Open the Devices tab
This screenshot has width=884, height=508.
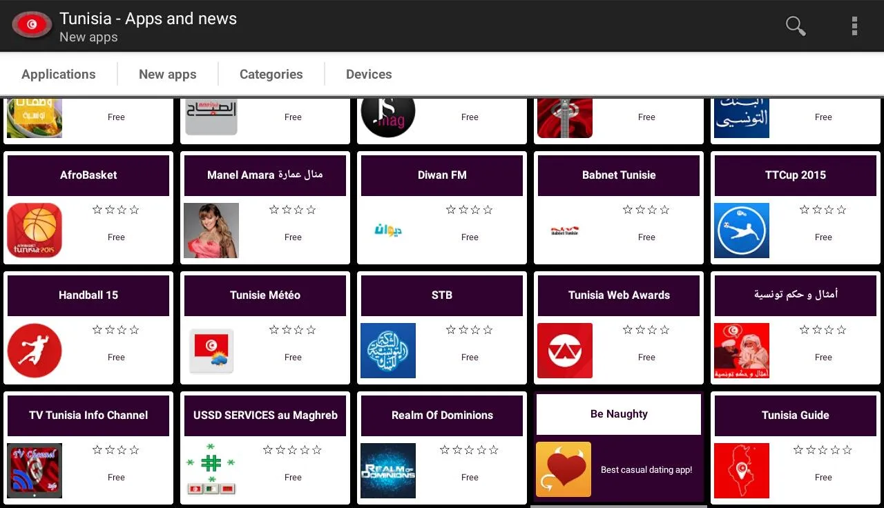(x=369, y=75)
